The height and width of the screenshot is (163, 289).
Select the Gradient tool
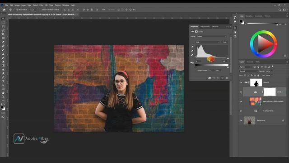pyautogui.click(x=3, y=65)
